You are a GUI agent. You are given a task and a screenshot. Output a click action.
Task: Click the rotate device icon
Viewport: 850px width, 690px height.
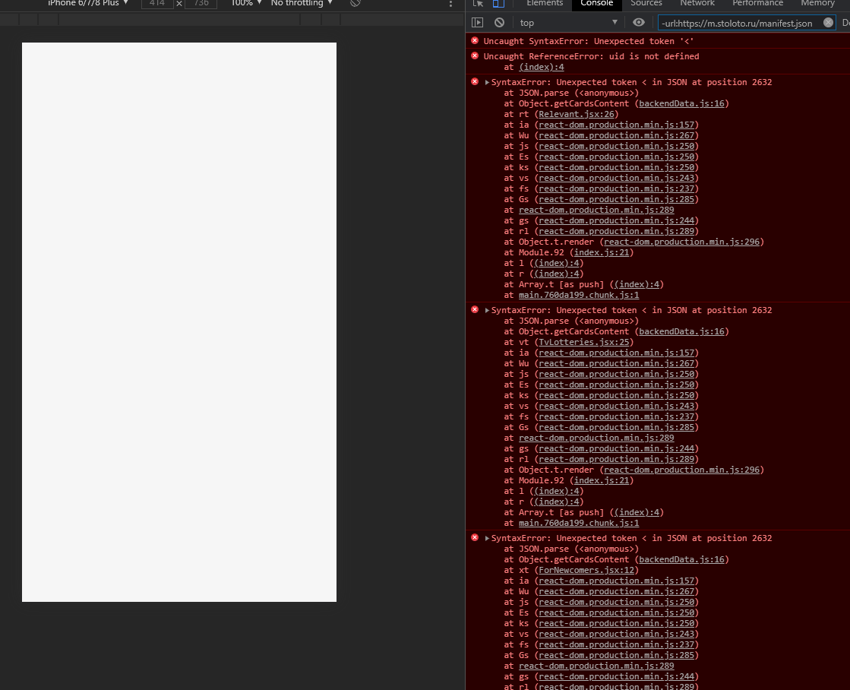(x=355, y=3)
